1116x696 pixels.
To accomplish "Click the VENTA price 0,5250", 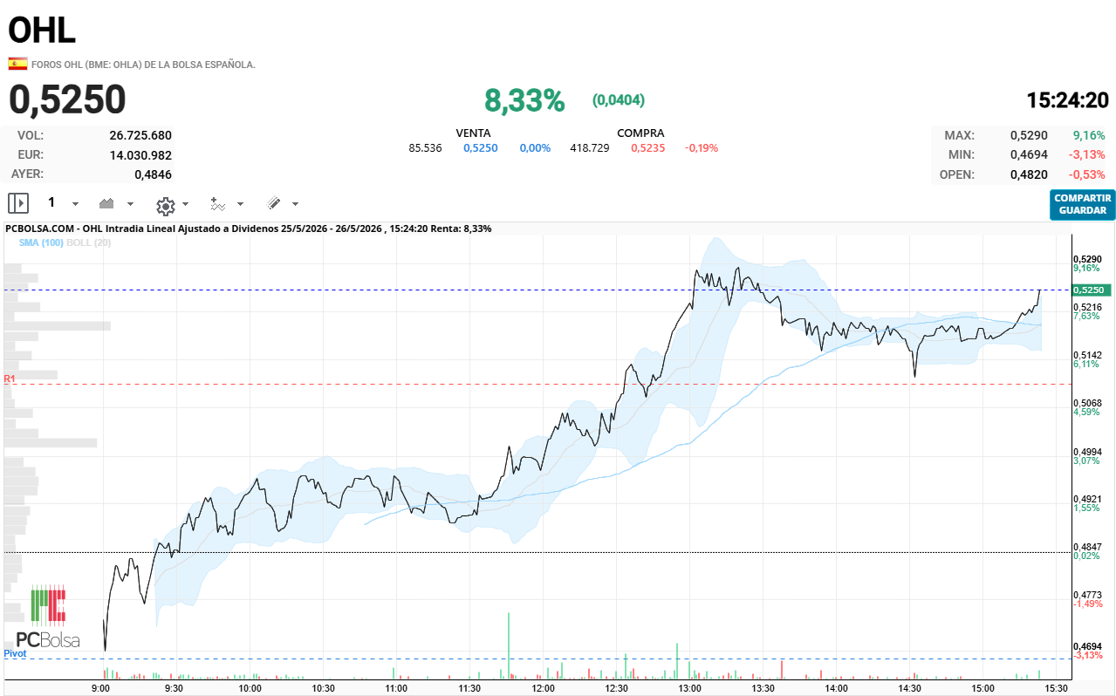I will point(480,147).
